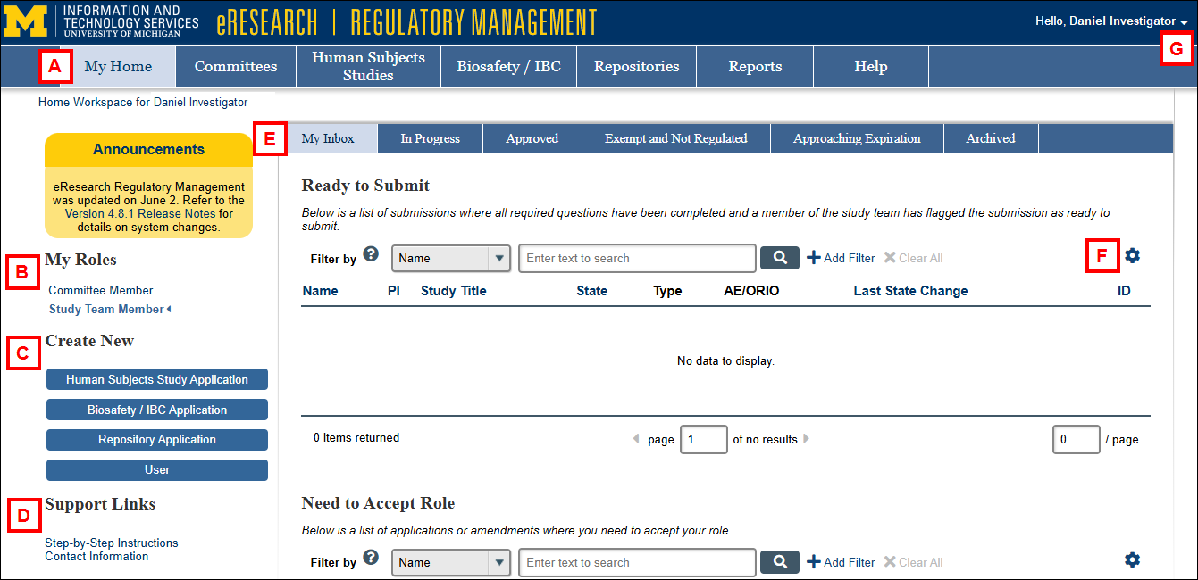Click the Filter by help icon in Need to Accept Role

(x=372, y=558)
